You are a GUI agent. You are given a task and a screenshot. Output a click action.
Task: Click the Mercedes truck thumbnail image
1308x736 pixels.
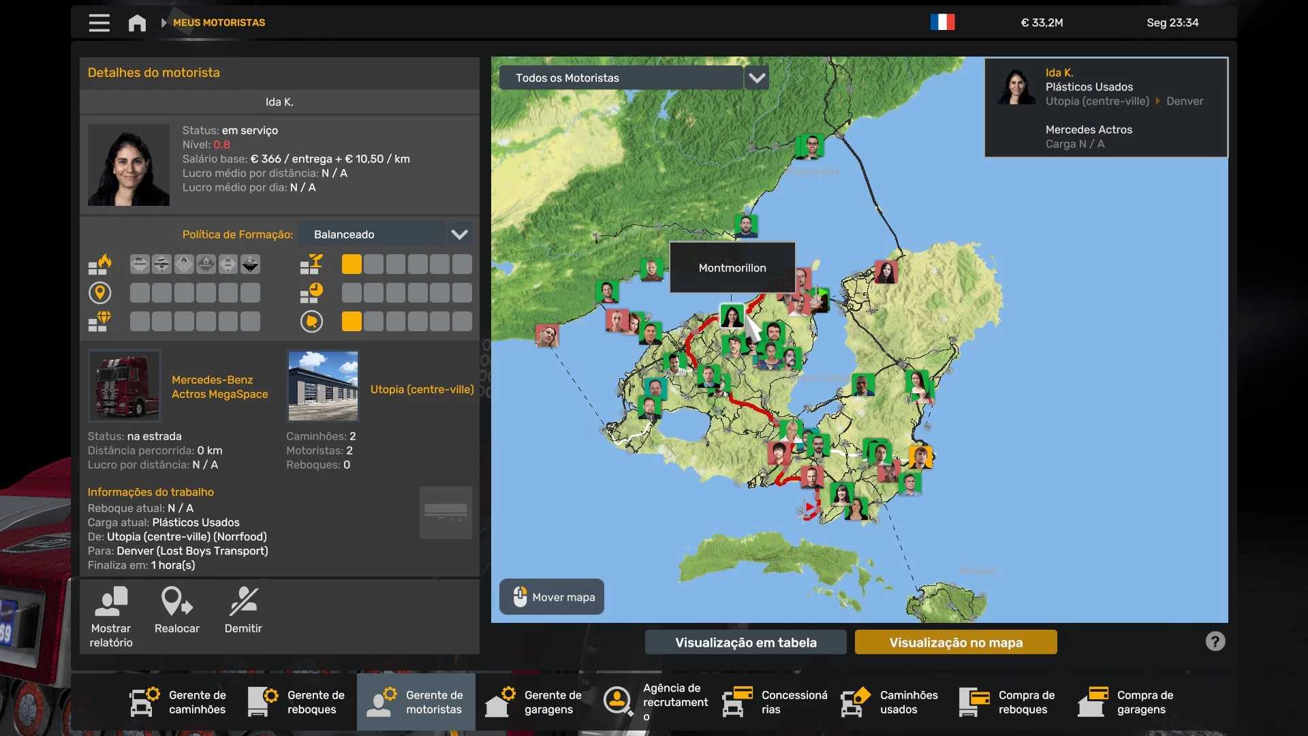click(125, 386)
